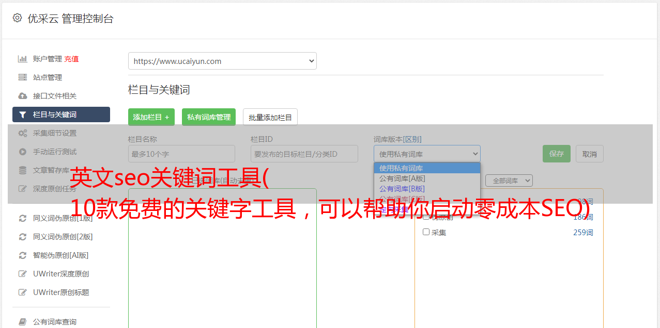The height and width of the screenshot is (328, 660).
Task: Click the edit icon beside 深度原创任务
Action: 22,189
